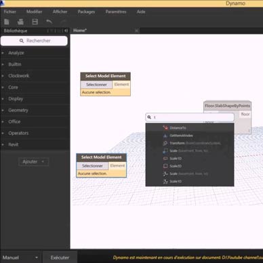Choose Scale2D from search results

[x=190, y=166]
